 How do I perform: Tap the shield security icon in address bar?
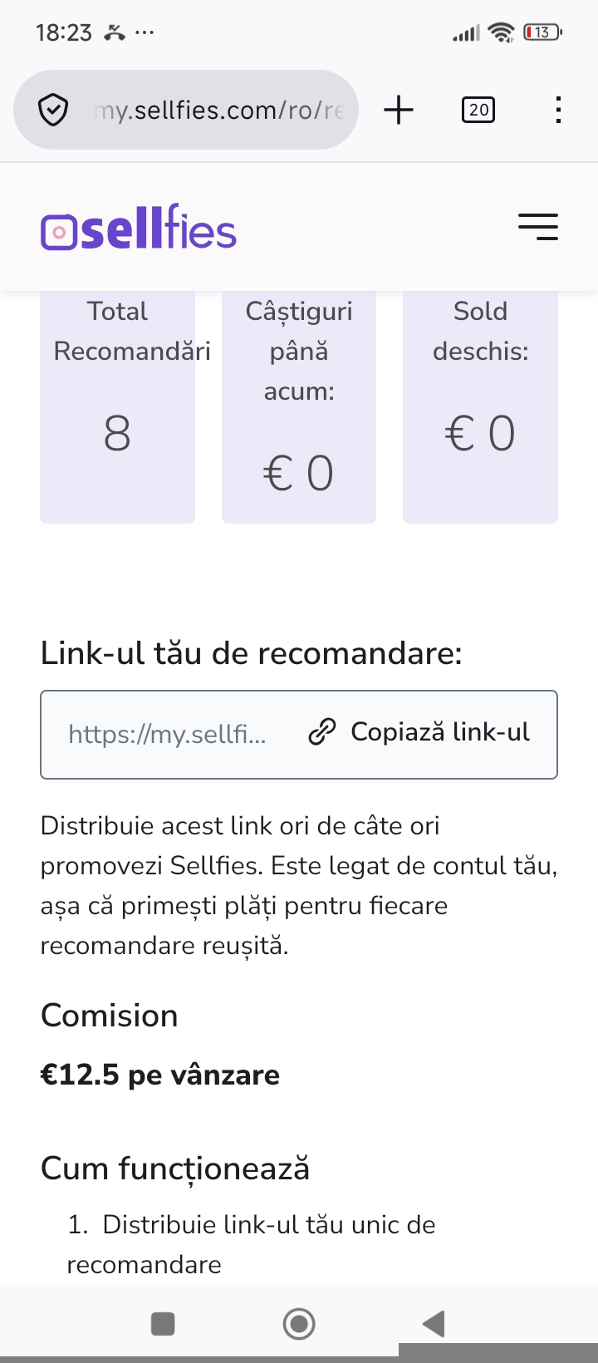(x=53, y=110)
